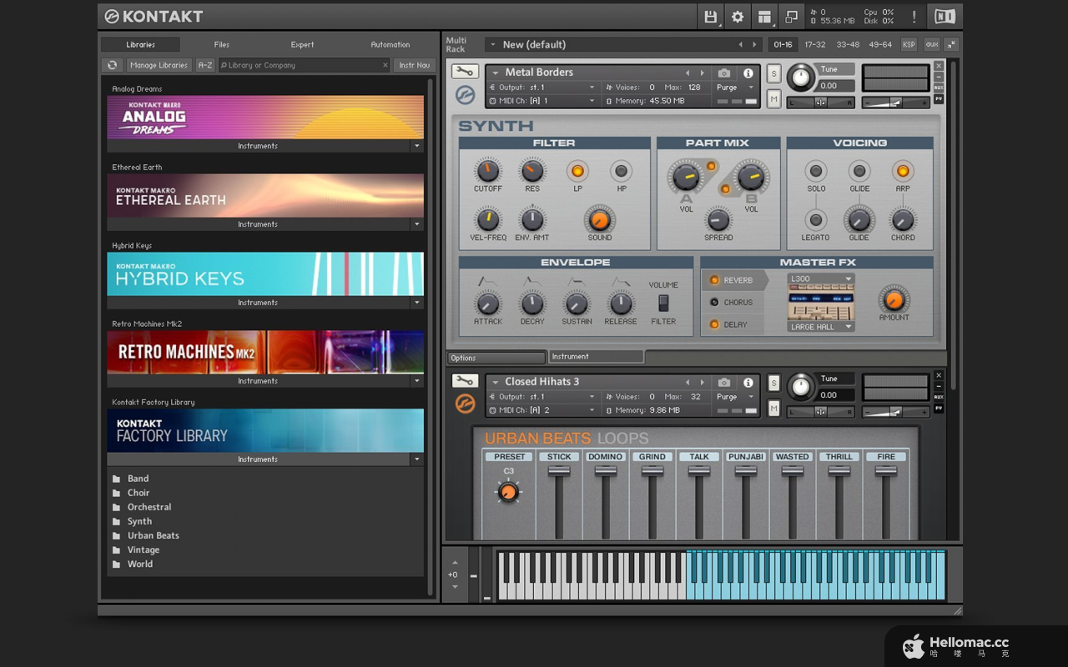
Task: Select the DOMINO loop button
Action: tap(606, 456)
